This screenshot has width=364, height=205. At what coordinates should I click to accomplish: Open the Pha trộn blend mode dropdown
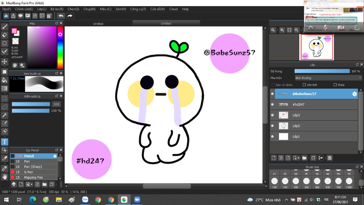[x=328, y=78]
